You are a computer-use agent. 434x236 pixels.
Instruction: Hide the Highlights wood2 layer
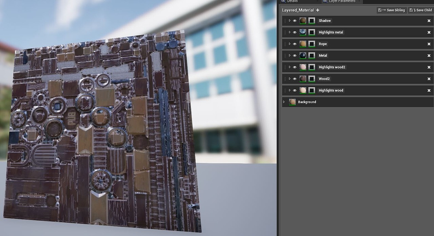(295, 67)
